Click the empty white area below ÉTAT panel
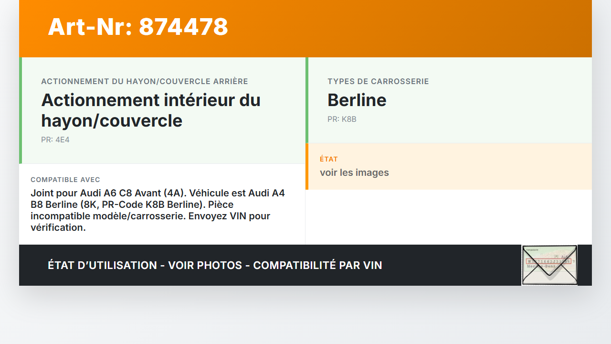Image resolution: width=611 pixels, height=344 pixels. tap(449, 217)
